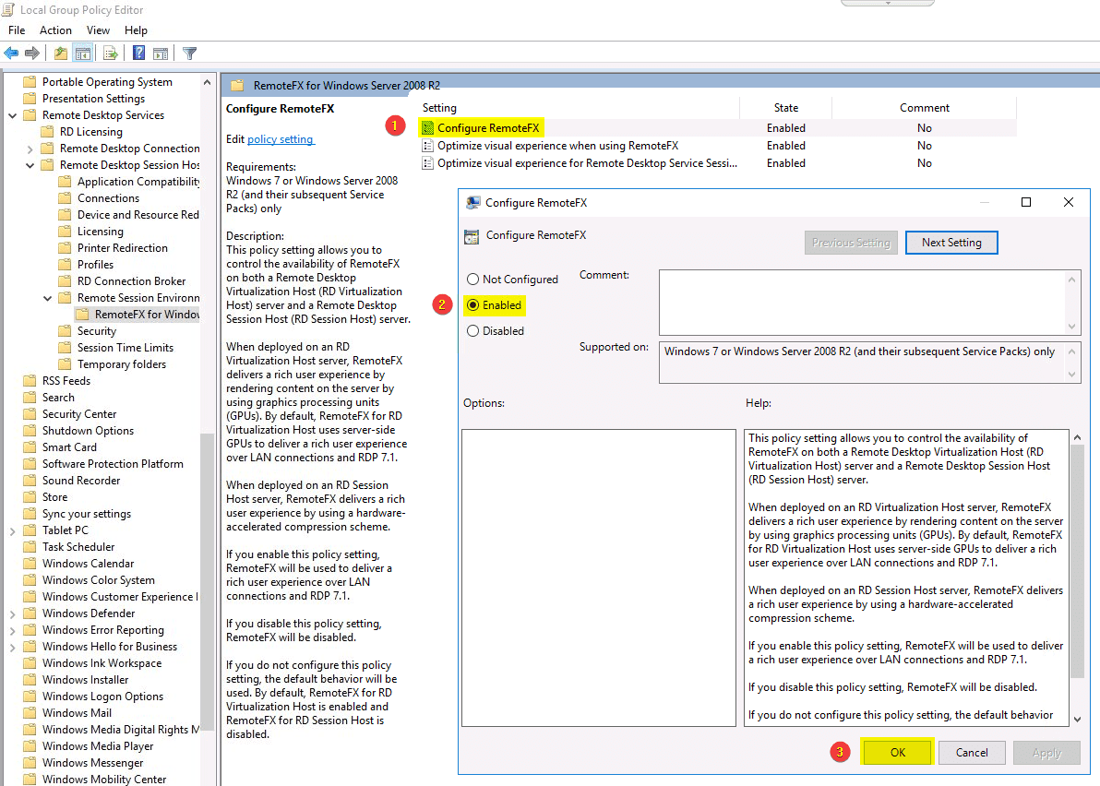Open Help using the question mark toolbar icon
The width and height of the screenshot is (1100, 786).
137,53
